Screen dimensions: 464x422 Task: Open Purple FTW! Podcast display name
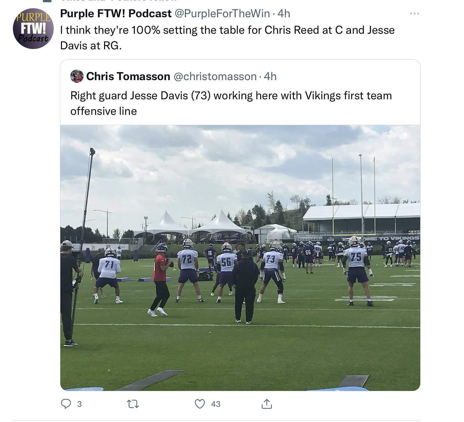tap(116, 14)
